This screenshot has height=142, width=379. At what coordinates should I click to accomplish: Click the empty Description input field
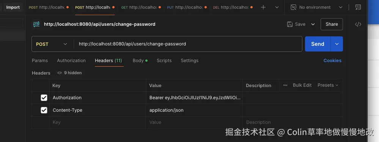point(293,122)
